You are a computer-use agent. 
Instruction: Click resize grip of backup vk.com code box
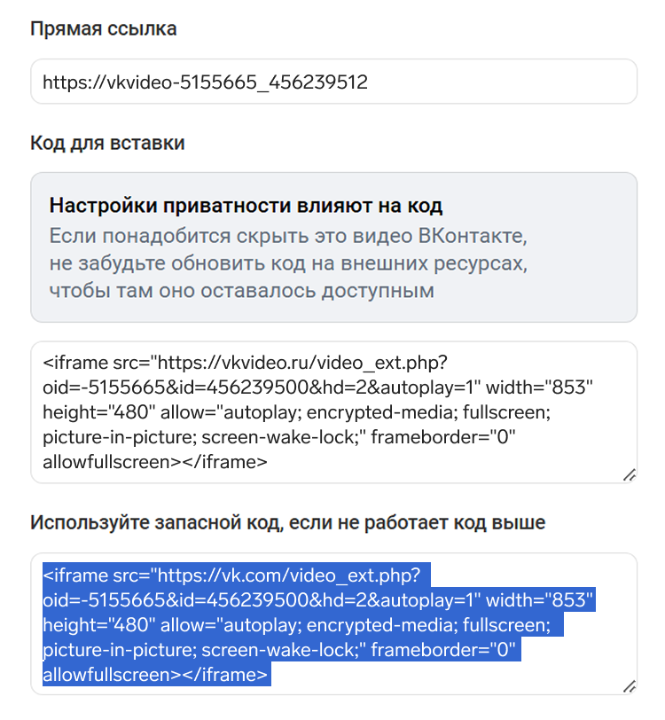(630, 686)
